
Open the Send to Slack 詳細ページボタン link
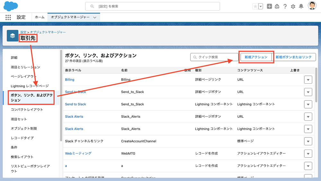tap(75, 92)
